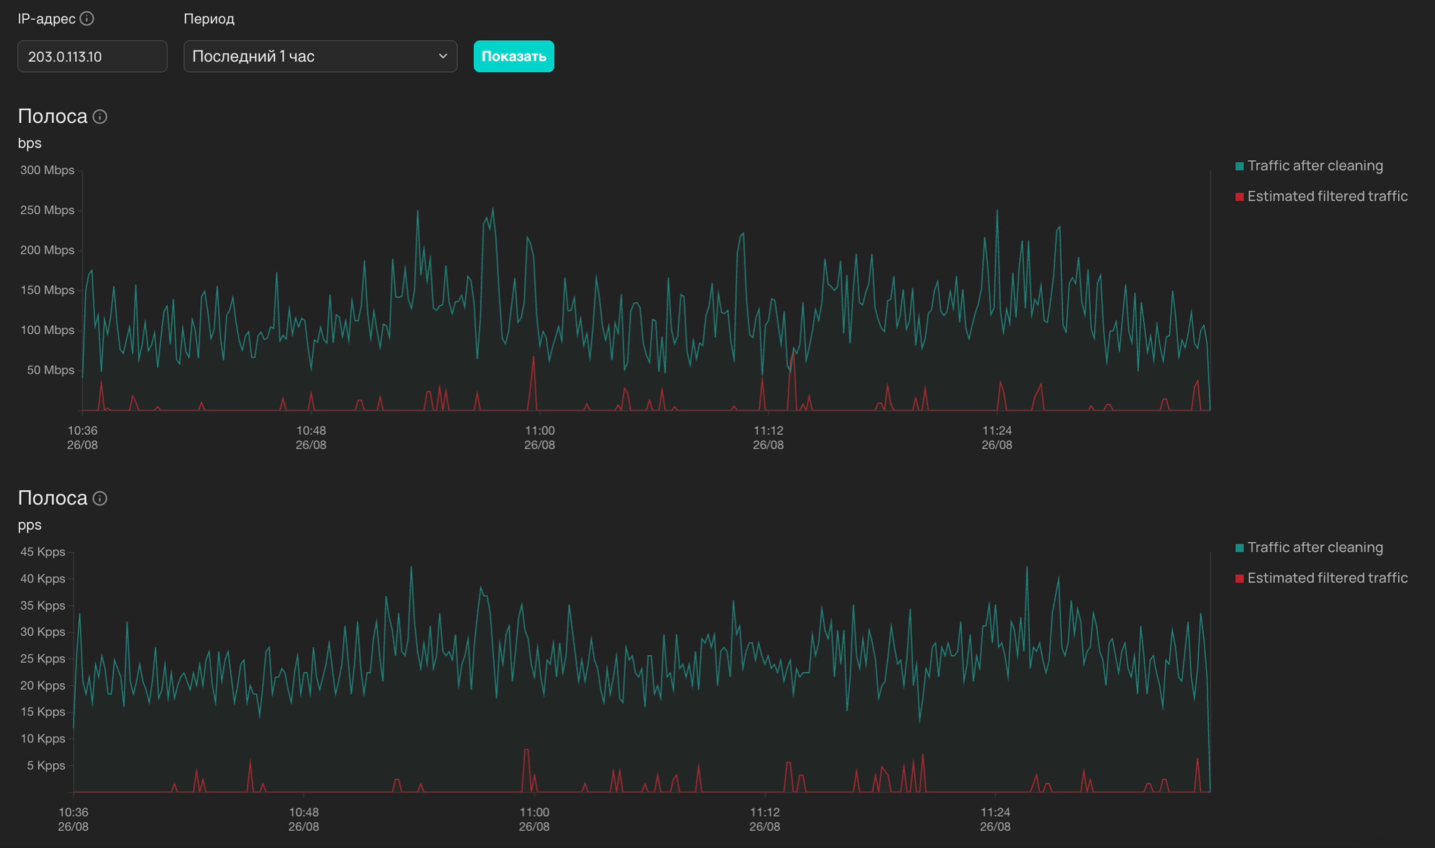The width and height of the screenshot is (1435, 848).
Task: Click the '40 Kpps' axis label
Action: click(x=43, y=579)
